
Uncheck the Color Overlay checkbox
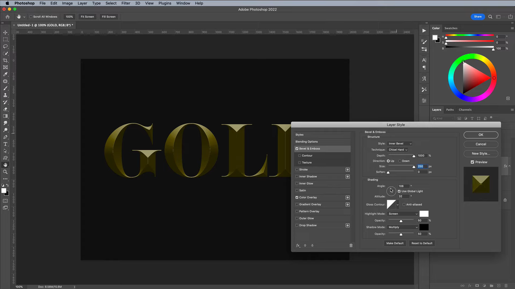pyautogui.click(x=297, y=197)
